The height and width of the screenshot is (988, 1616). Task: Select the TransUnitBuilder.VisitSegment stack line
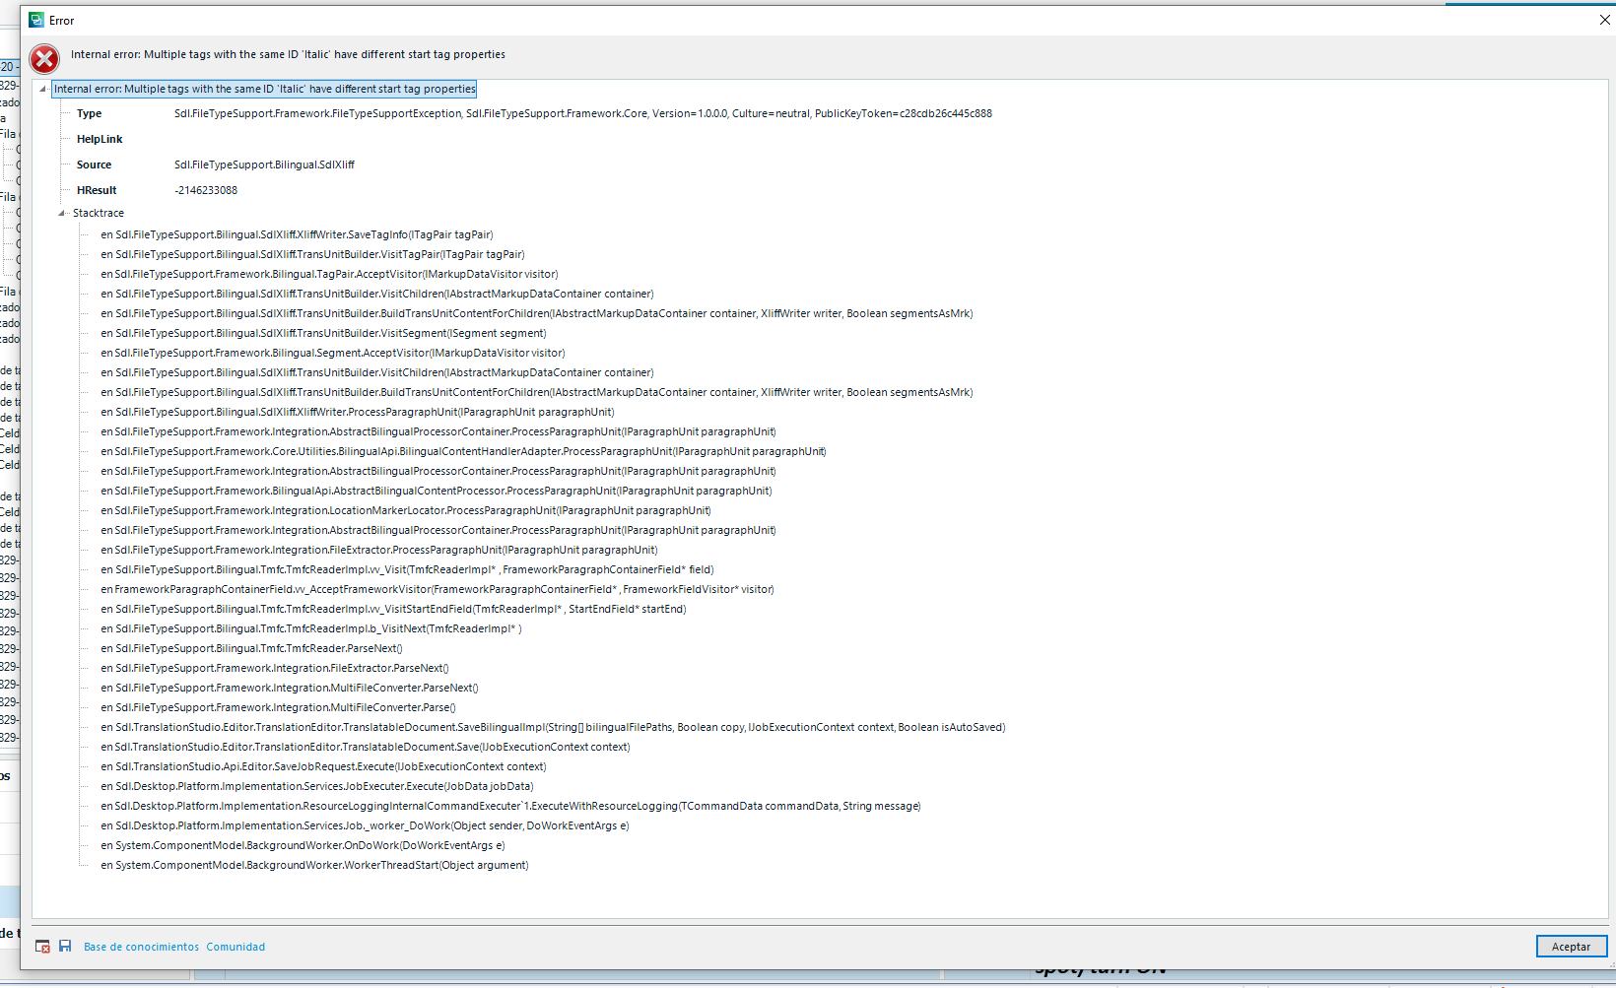[323, 333]
